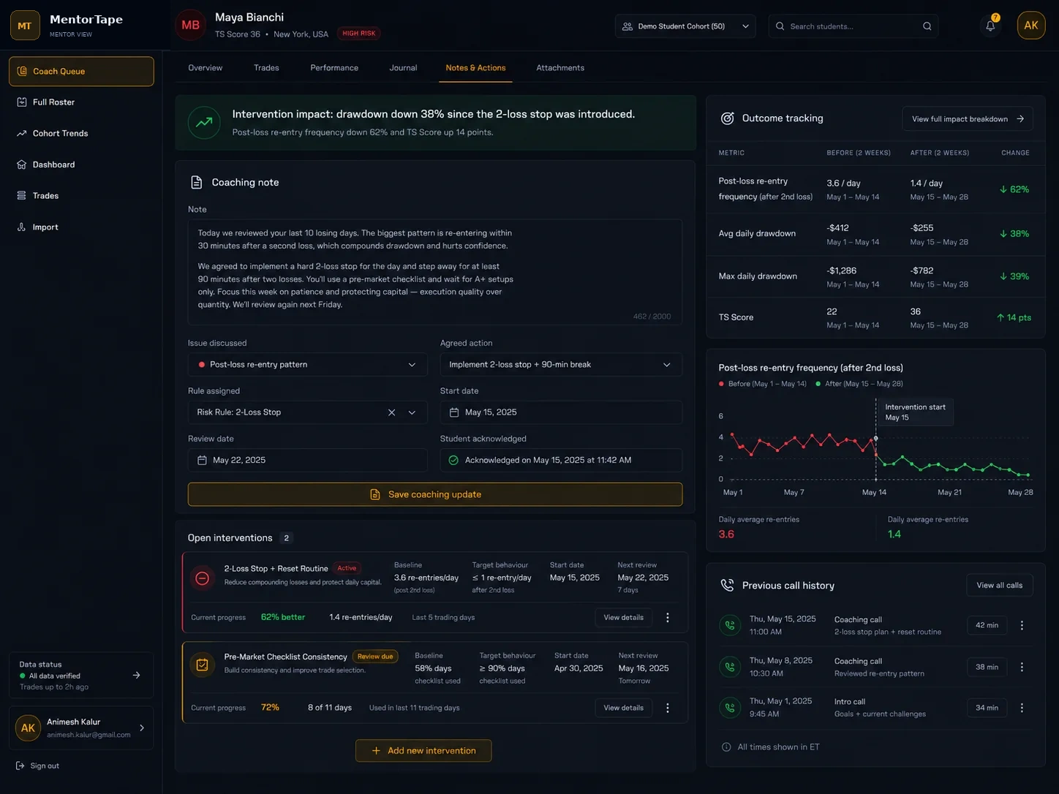Click the Sign out icon
The height and width of the screenshot is (794, 1059).
tap(20, 765)
